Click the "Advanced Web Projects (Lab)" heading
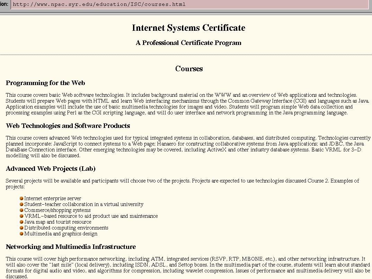Screen dimensions: 372x279 coord(51,169)
